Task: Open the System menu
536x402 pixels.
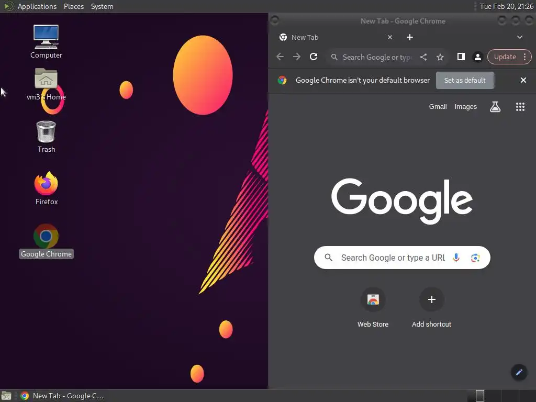Action: click(x=102, y=6)
